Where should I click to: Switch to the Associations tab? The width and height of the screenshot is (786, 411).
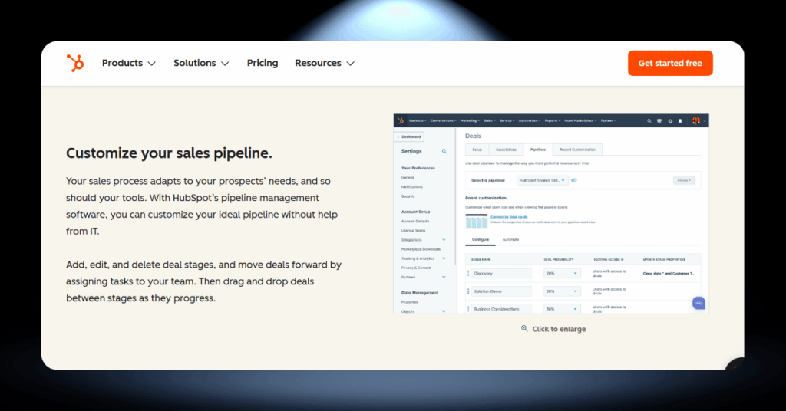coord(507,150)
